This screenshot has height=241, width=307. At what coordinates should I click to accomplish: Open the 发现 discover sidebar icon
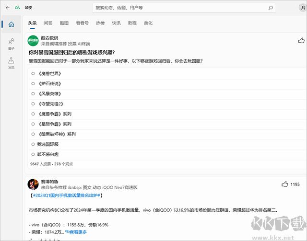pos(12,63)
